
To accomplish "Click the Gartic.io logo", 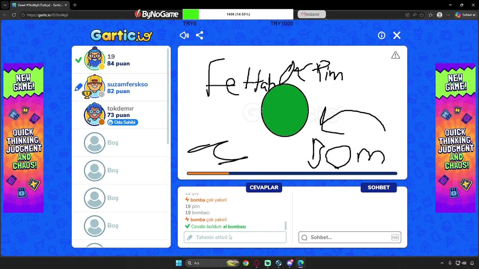I will [121, 35].
